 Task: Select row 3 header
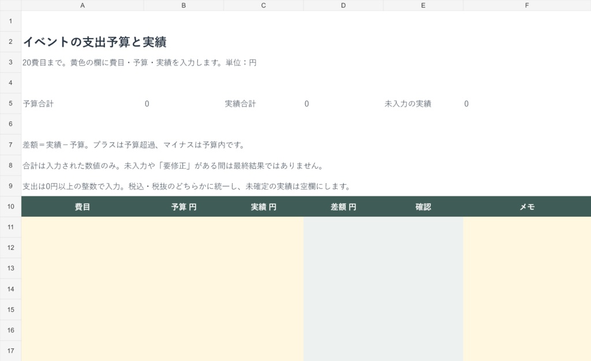10,62
